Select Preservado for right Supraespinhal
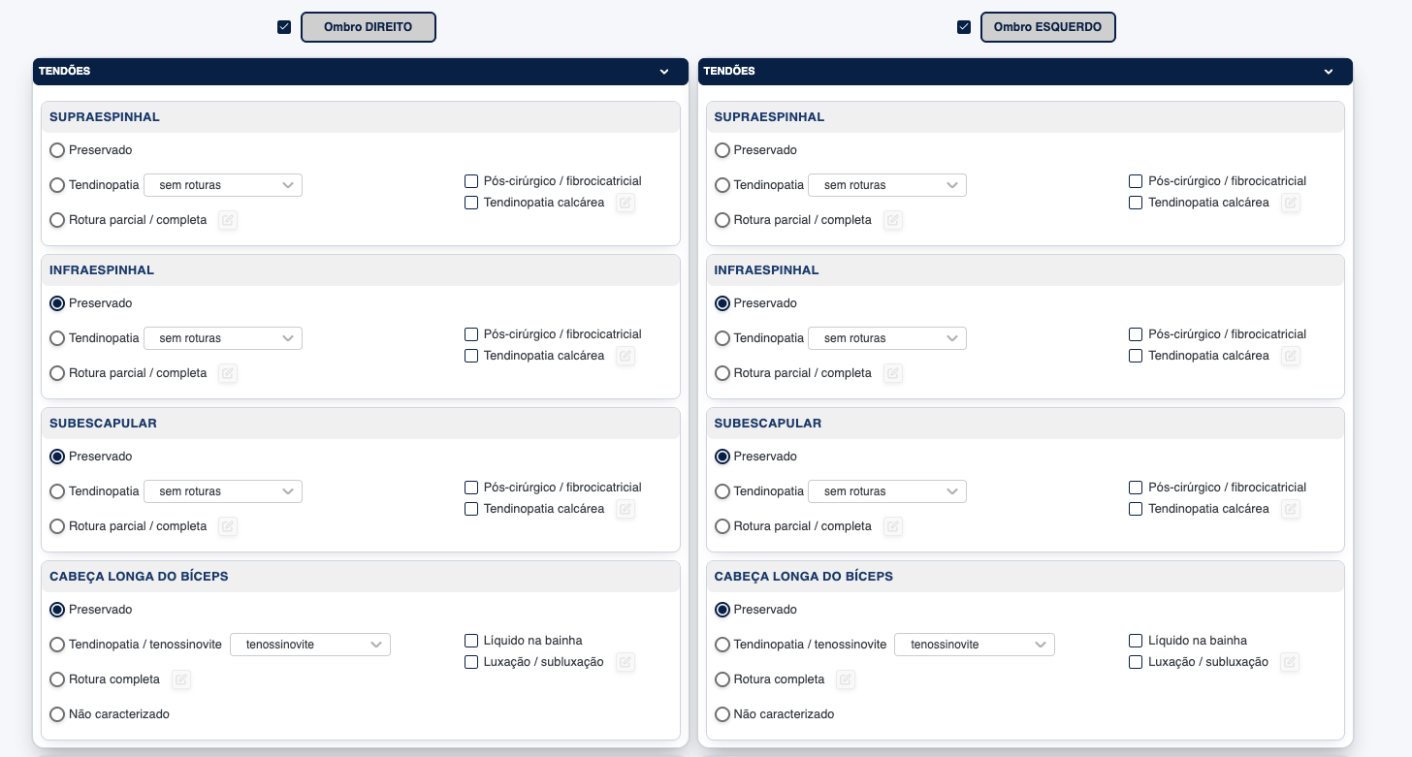The image size is (1412, 757). [57, 150]
